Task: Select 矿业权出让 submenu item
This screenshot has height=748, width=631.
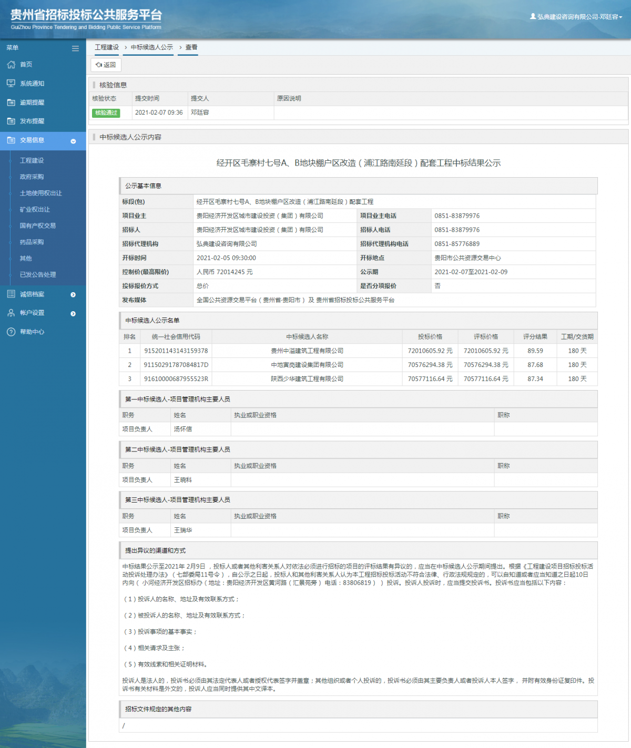Action: coord(35,209)
